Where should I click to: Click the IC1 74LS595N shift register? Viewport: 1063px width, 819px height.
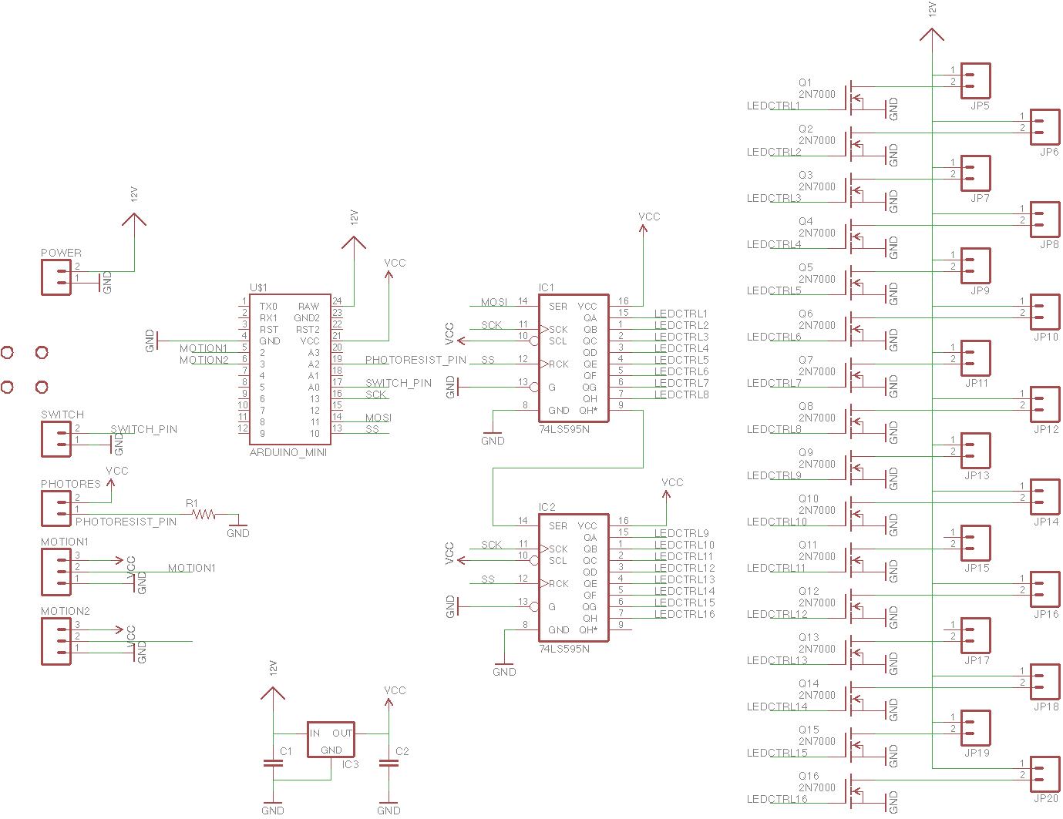click(x=574, y=358)
